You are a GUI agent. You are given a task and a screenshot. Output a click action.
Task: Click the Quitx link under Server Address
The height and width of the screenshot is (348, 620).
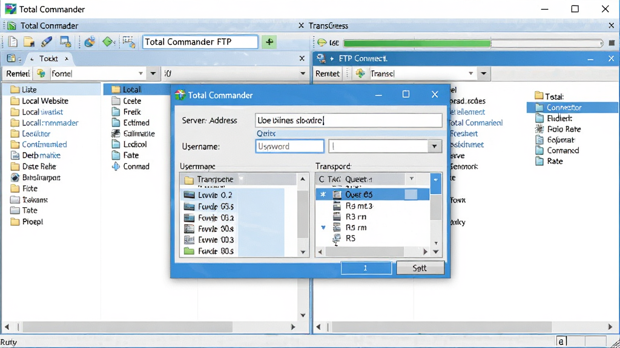266,134
